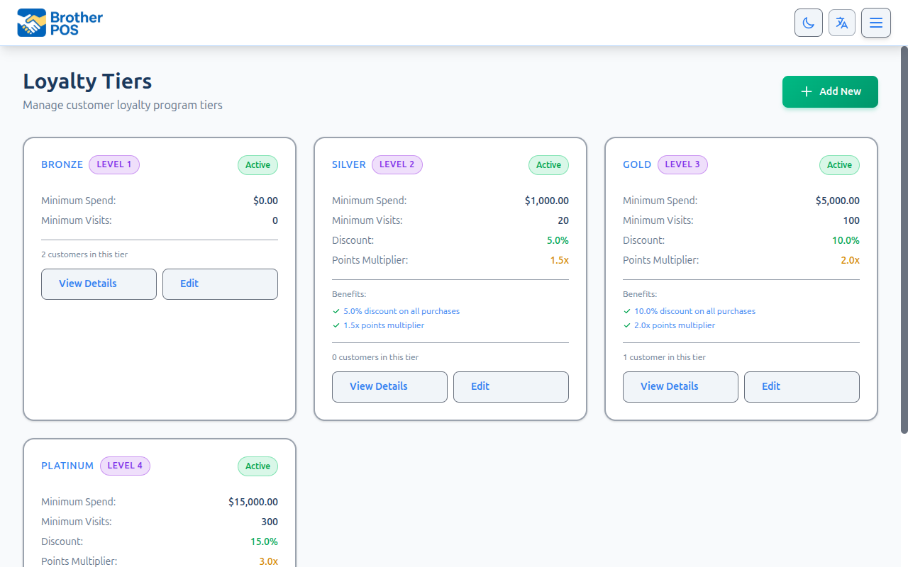This screenshot has height=567, width=908.
Task: Edit the Silver tier
Action: (511, 386)
